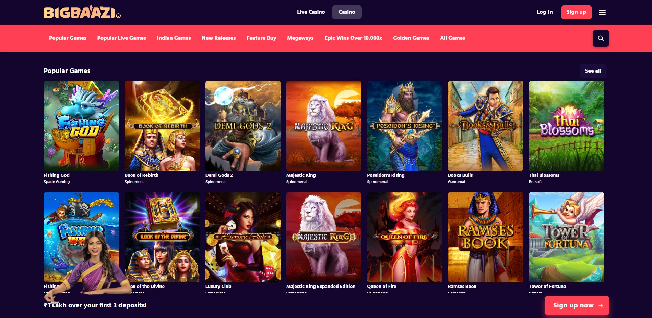Click the Gamomat label under Books Bulls
Viewport: 652px width, 318px height.
[457, 182]
